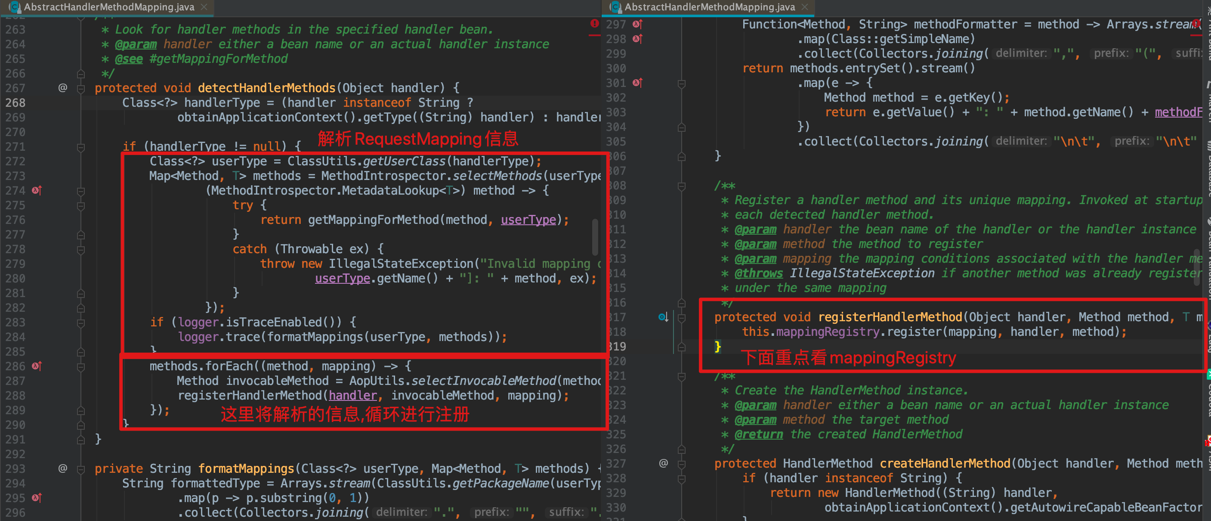Select the left AbstractHandlerMethodMapping.java tab
The height and width of the screenshot is (521, 1211).
pos(109,7)
